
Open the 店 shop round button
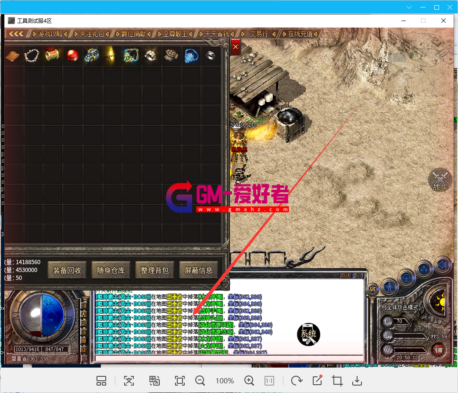(372, 289)
